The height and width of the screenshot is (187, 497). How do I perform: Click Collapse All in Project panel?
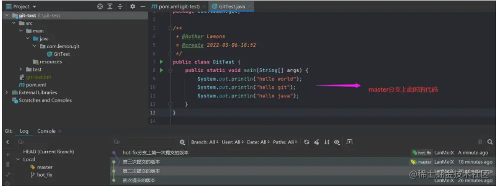pos(120,6)
